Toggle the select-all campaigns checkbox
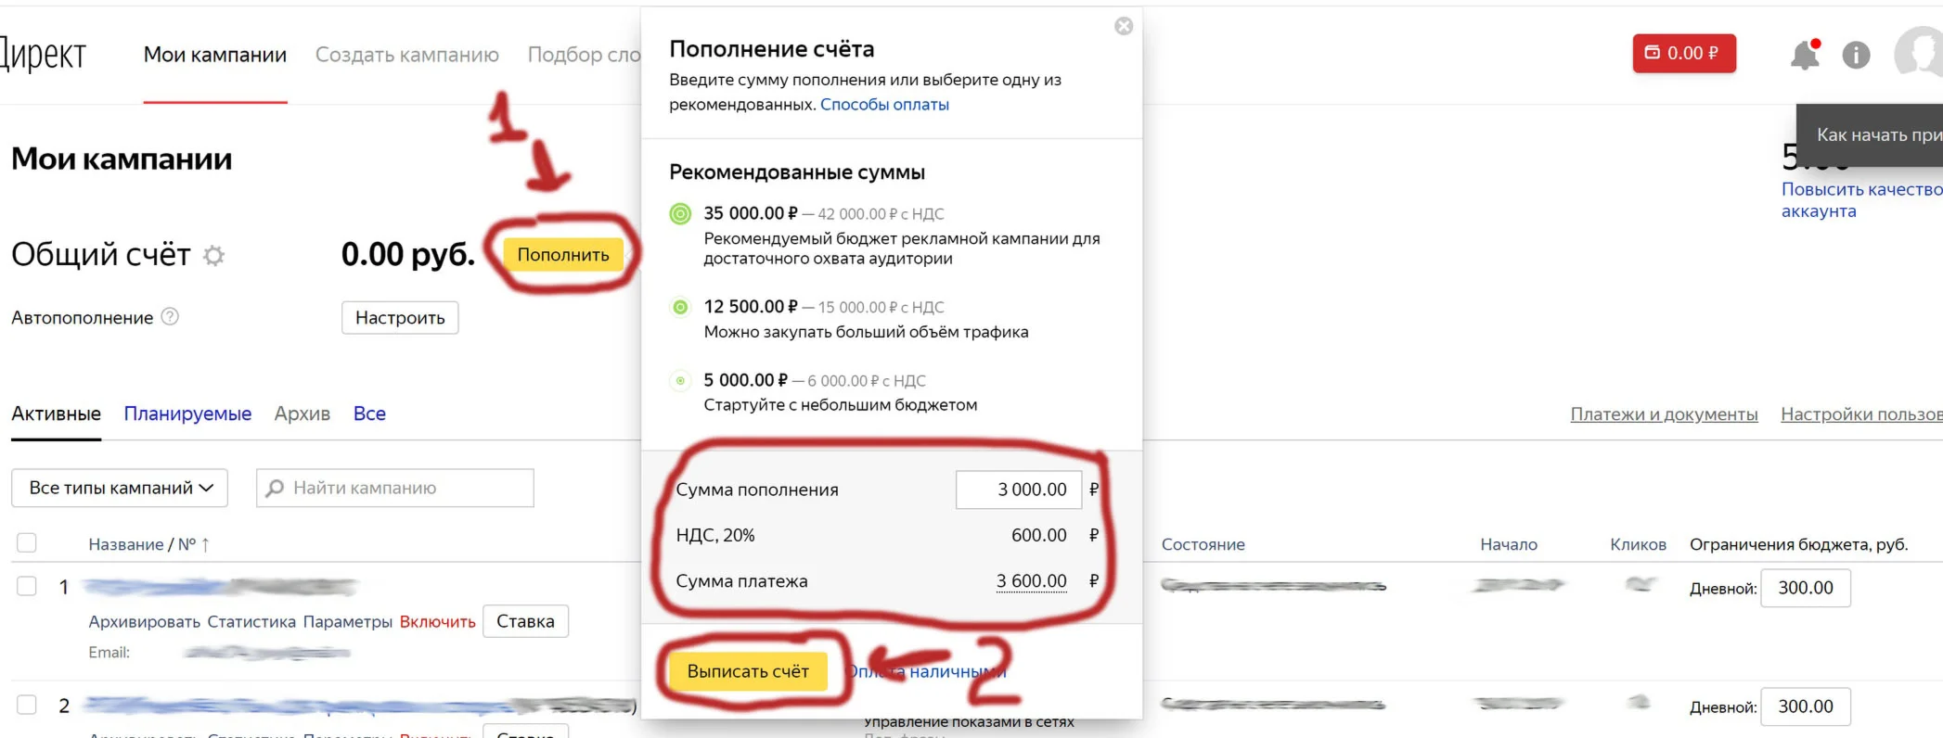The image size is (1943, 738). (x=27, y=543)
